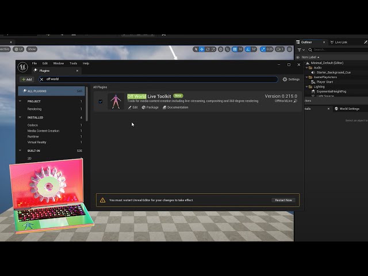Viewport: 368px width, 276px height.
Task: Activate the scale gizmo tool
Action: coord(213,49)
